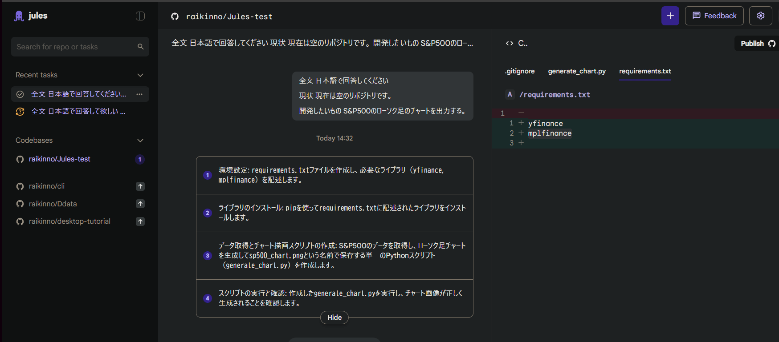The height and width of the screenshot is (342, 779).
Task: Switch to the generate_chart.py tab
Action: click(576, 71)
